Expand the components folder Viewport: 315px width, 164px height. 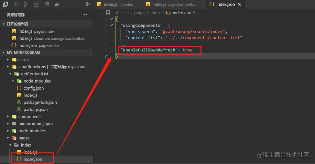coord(8,116)
